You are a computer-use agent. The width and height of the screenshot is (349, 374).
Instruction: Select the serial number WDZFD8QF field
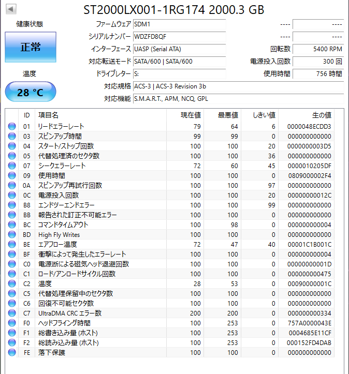[179, 37]
